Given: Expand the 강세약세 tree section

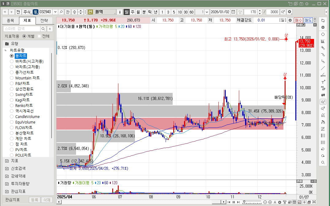Looking at the screenshot, I should [7, 176].
